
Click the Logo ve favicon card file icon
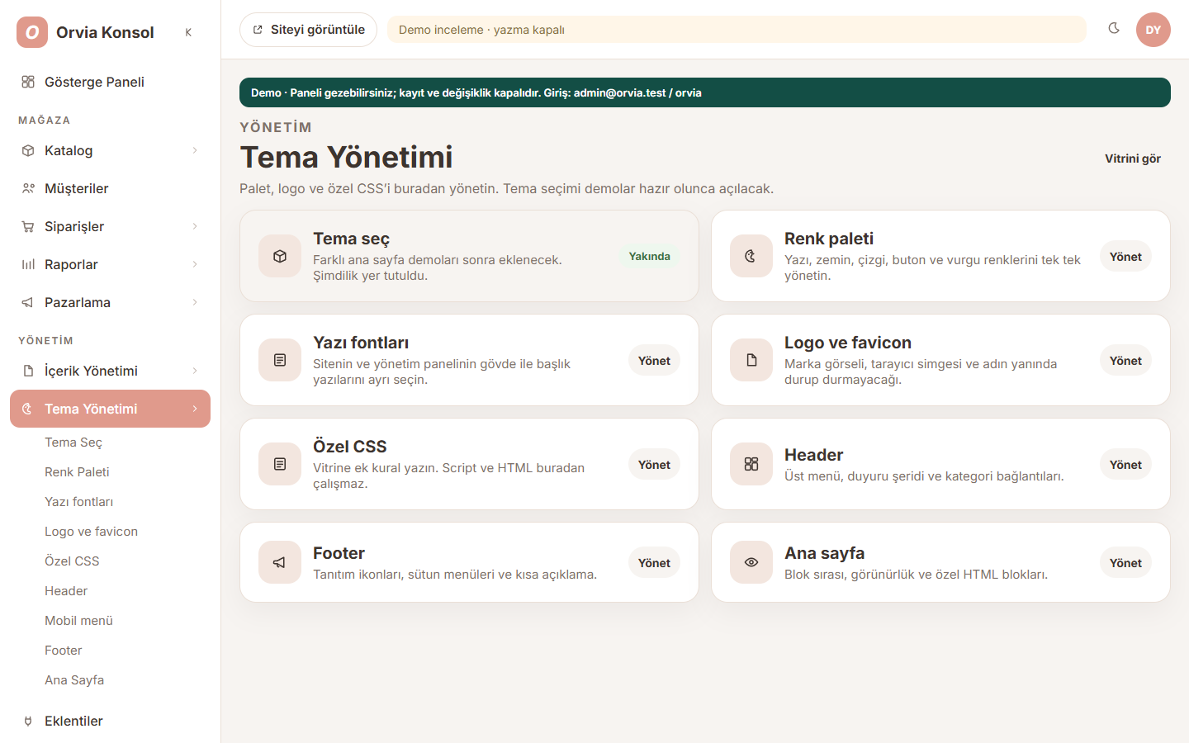[x=751, y=360]
